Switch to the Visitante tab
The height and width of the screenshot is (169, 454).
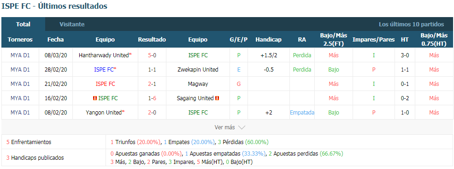72,24
